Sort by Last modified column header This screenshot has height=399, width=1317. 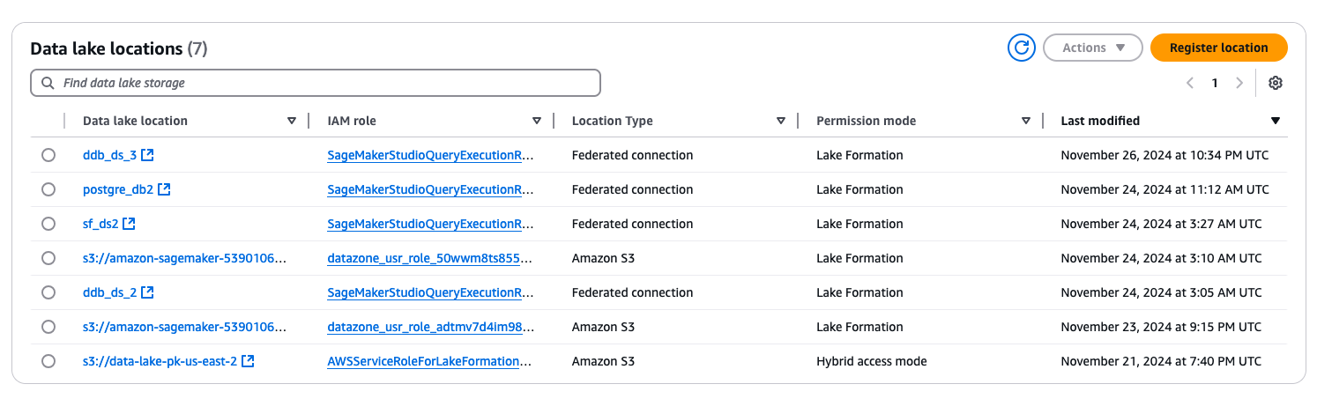coord(1275,121)
